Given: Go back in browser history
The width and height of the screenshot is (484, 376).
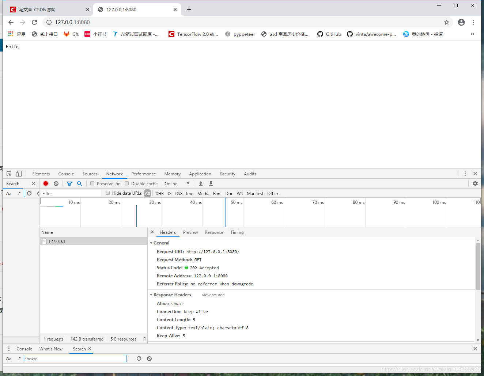Looking at the screenshot, I should [11, 22].
